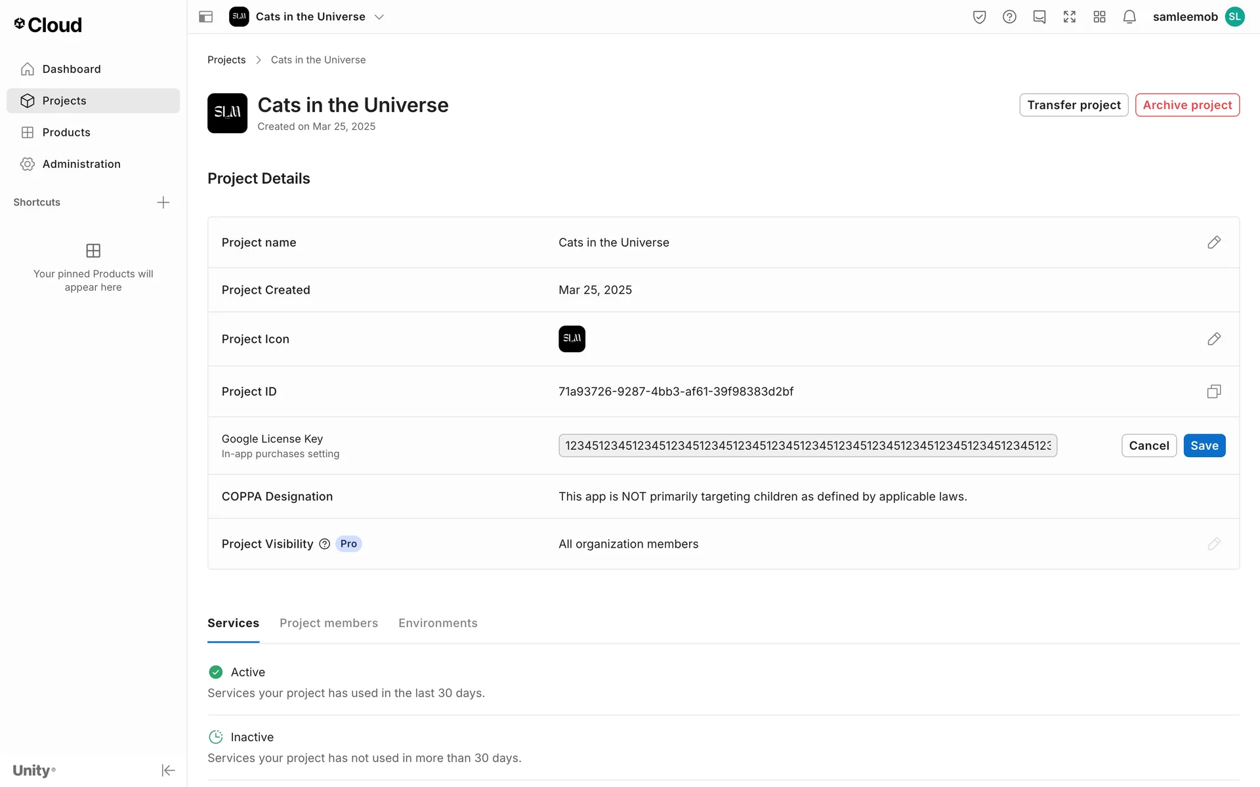Click the Google License Key input field
The width and height of the screenshot is (1260, 787).
click(x=807, y=446)
